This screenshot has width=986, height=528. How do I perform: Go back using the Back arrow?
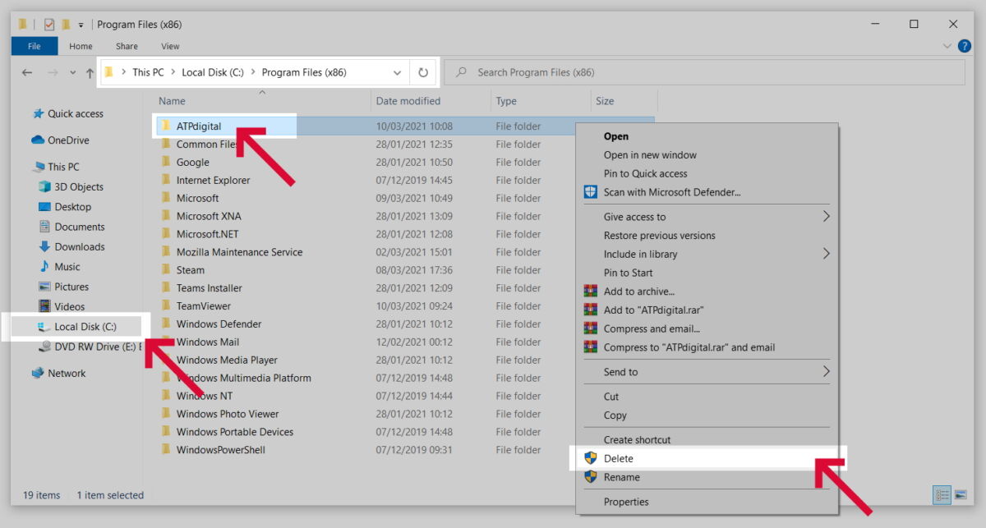click(27, 72)
